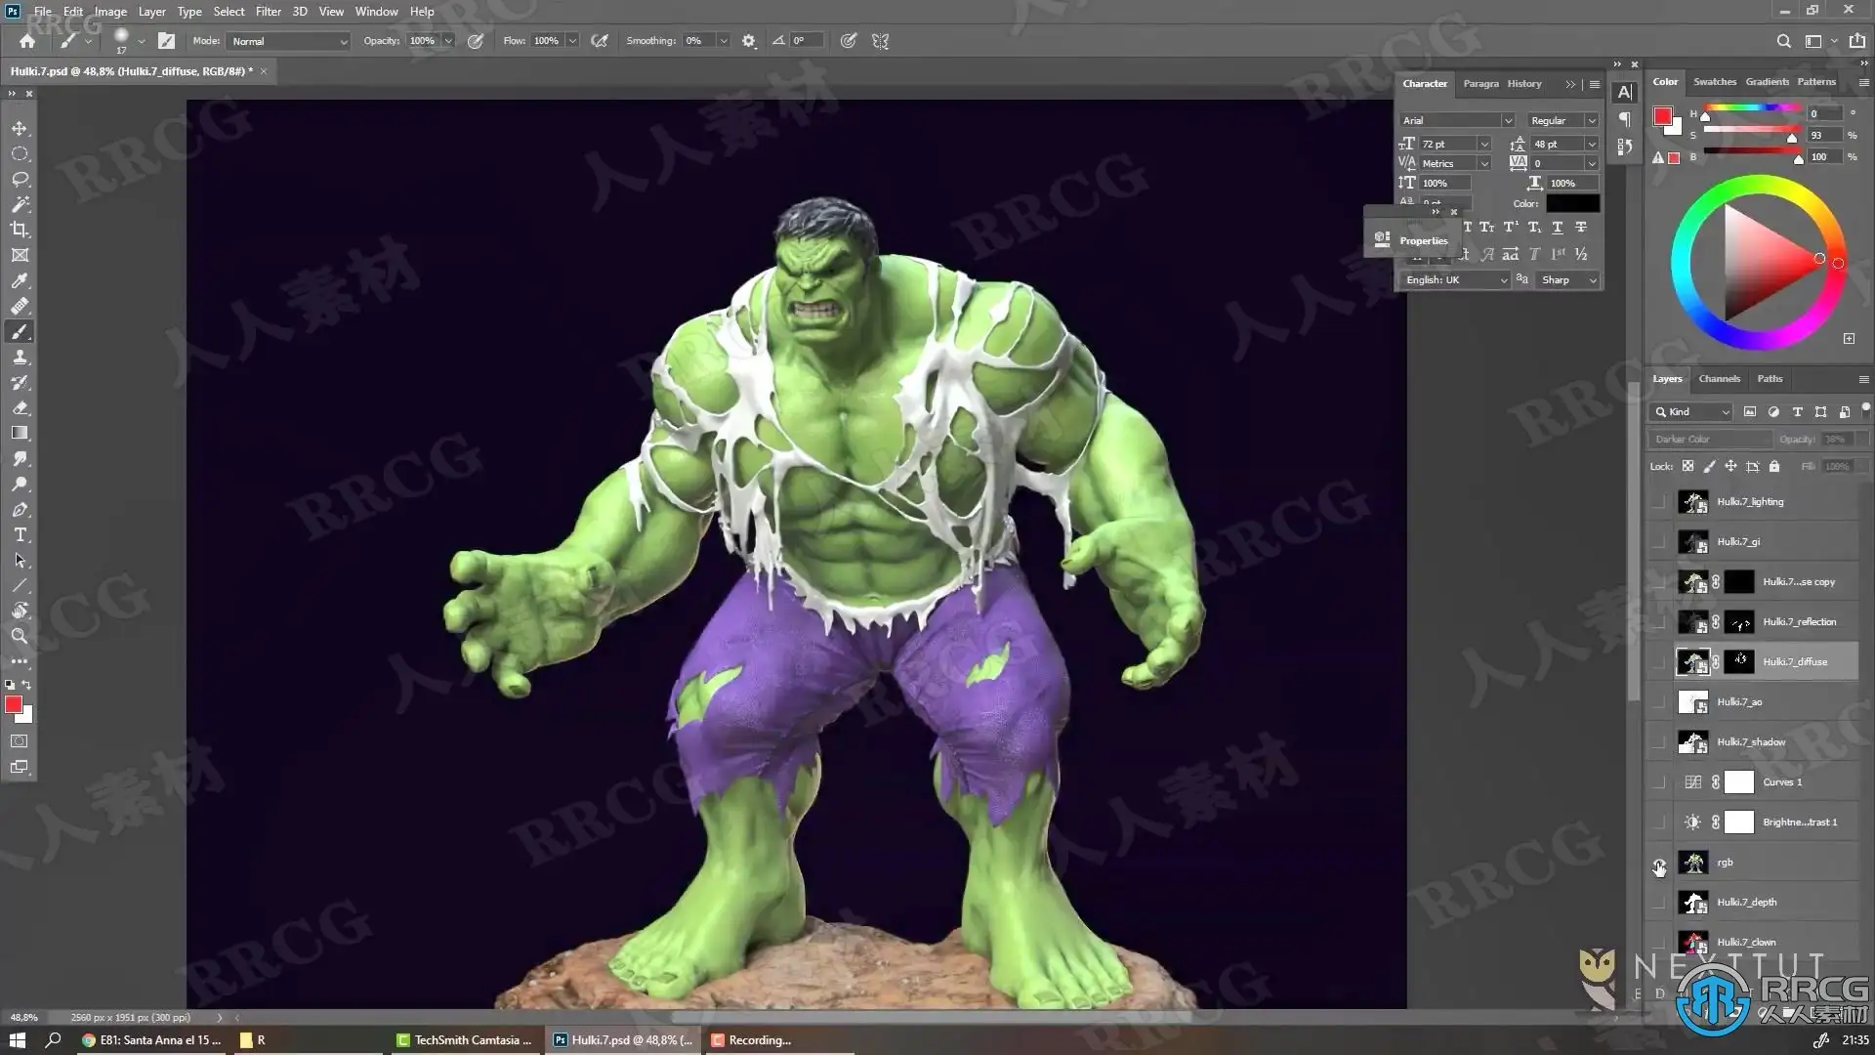Open the collapsed Properties panel

1413,240
